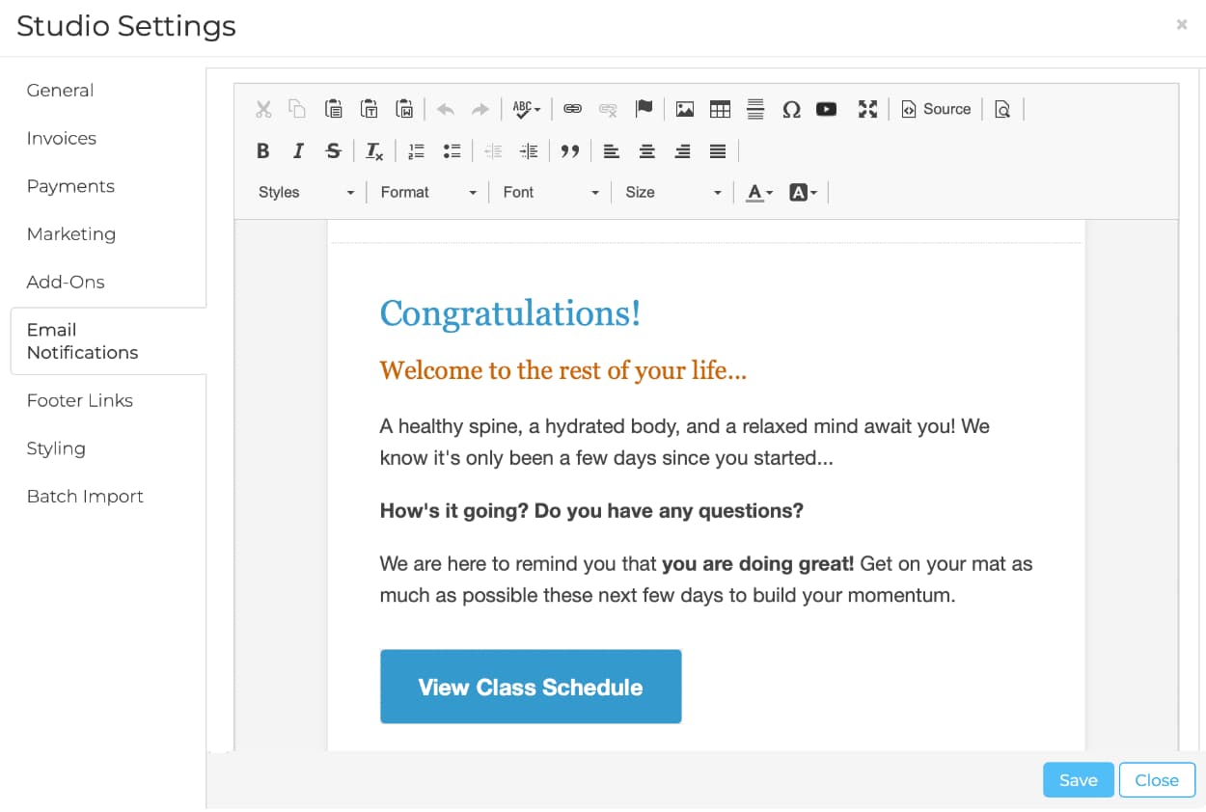The height and width of the screenshot is (812, 1206).
Task: Insert a table using the table icon
Action: [x=720, y=109]
